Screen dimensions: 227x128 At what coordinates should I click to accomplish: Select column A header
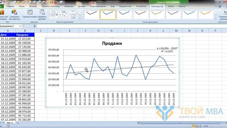(8, 31)
